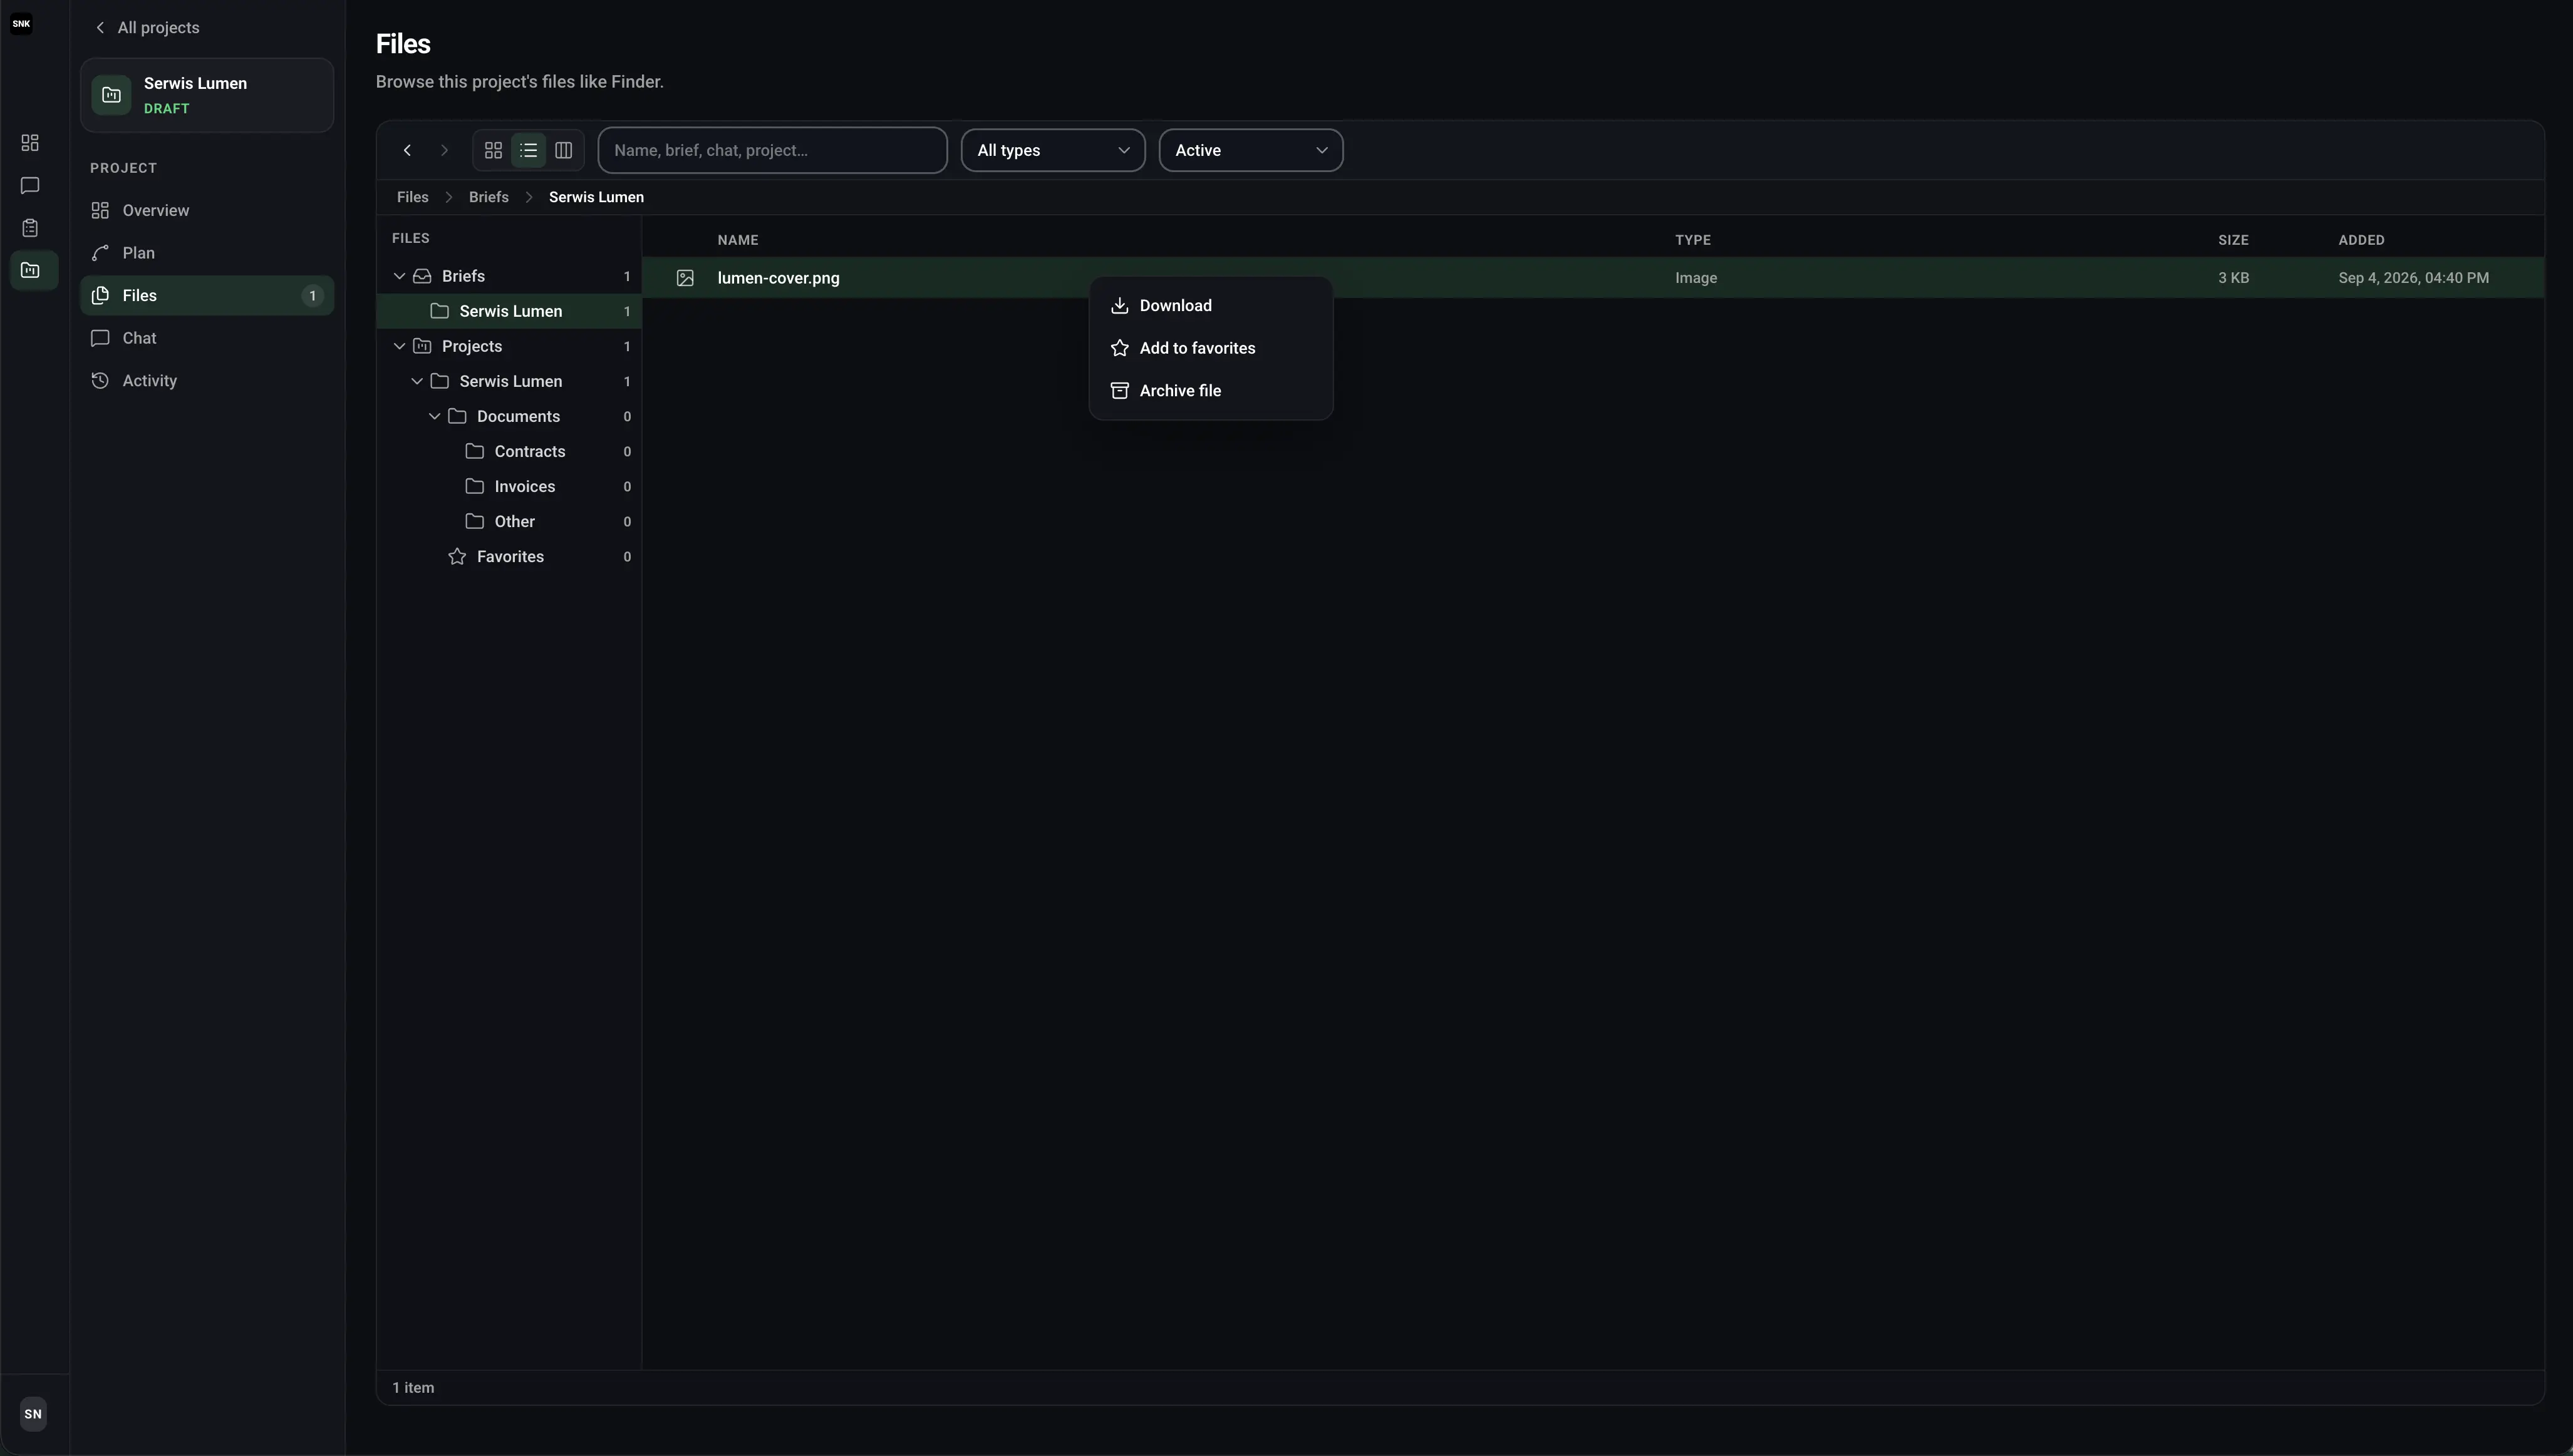Click the Serwis Lumen project badge icon
This screenshot has height=1456, width=2573.
pyautogui.click(x=111, y=95)
